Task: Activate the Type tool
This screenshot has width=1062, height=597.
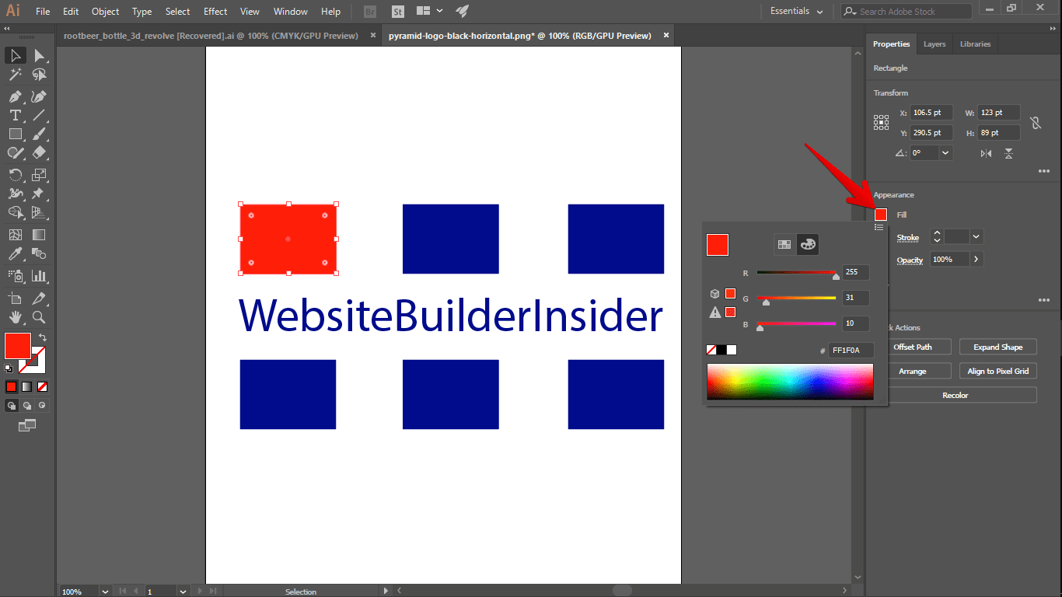Action: [x=15, y=115]
